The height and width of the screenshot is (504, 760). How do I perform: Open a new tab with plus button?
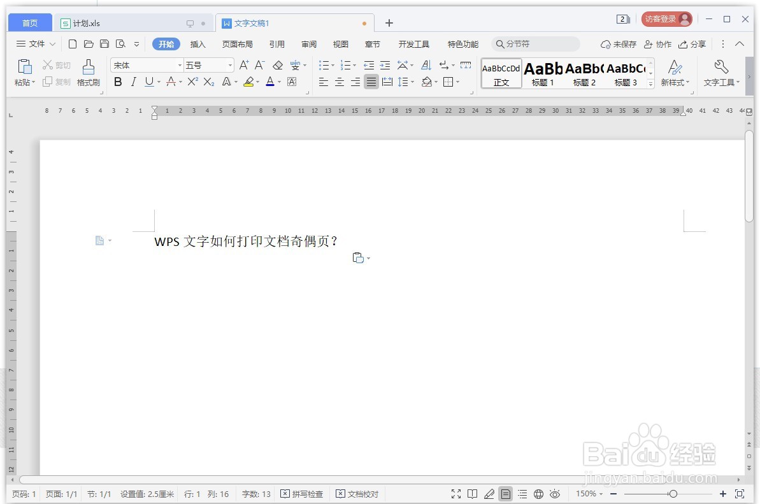389,23
